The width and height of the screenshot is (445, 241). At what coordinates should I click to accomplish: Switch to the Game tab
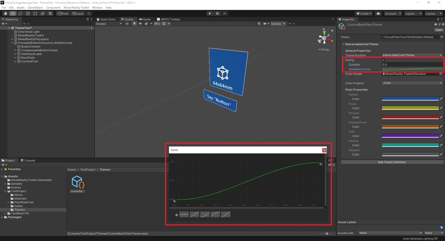pos(145,19)
